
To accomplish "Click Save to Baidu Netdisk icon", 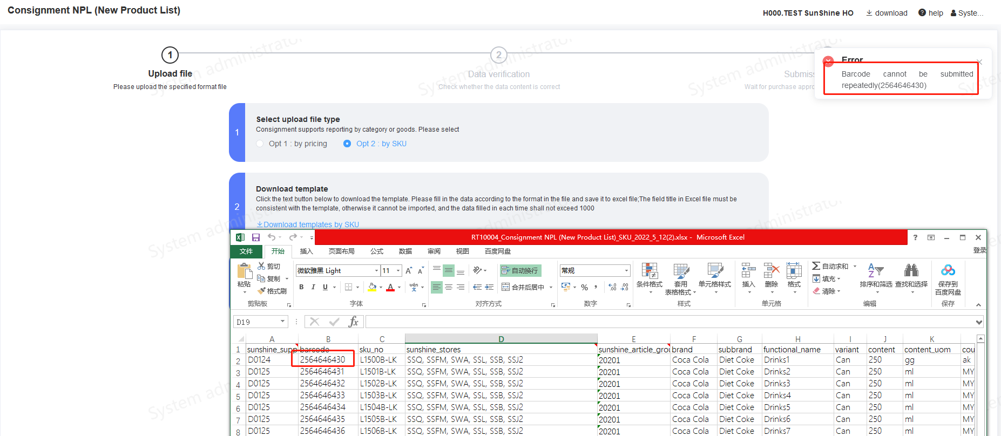I will 948,271.
